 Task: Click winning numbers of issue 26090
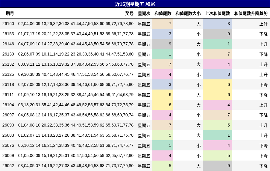point(76,125)
